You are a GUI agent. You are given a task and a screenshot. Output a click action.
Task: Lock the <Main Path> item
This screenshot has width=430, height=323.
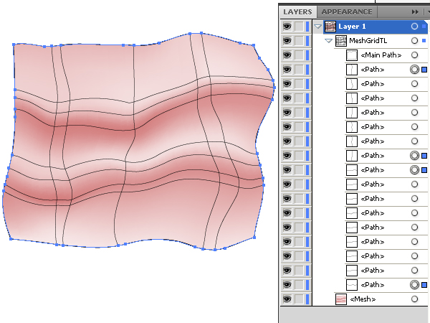coord(299,55)
